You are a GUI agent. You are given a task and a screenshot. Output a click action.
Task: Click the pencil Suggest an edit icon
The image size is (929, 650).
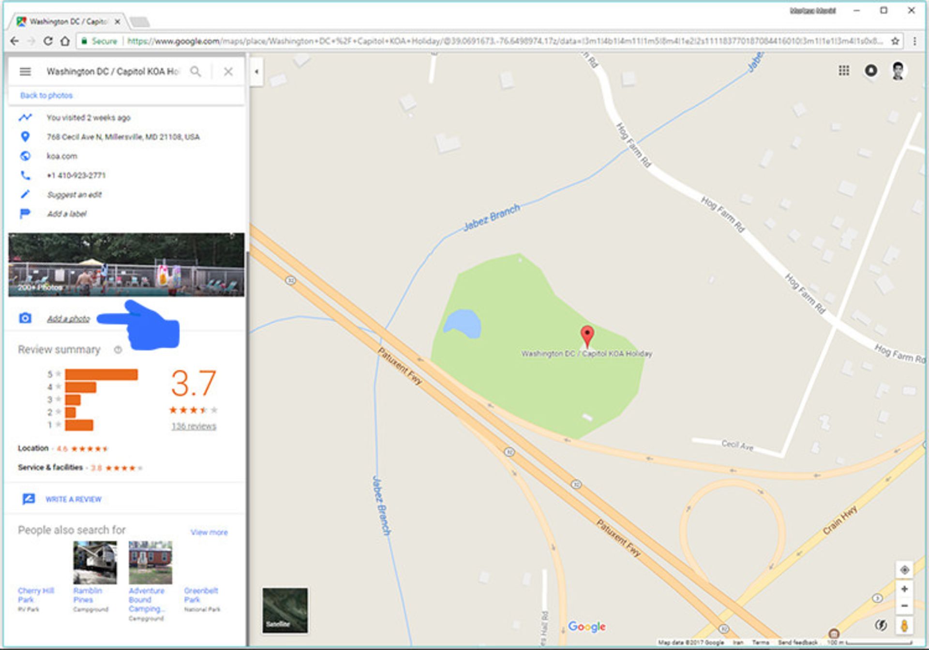pyautogui.click(x=25, y=194)
